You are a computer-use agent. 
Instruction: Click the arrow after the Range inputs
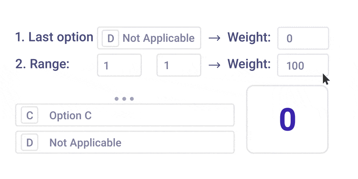click(214, 65)
